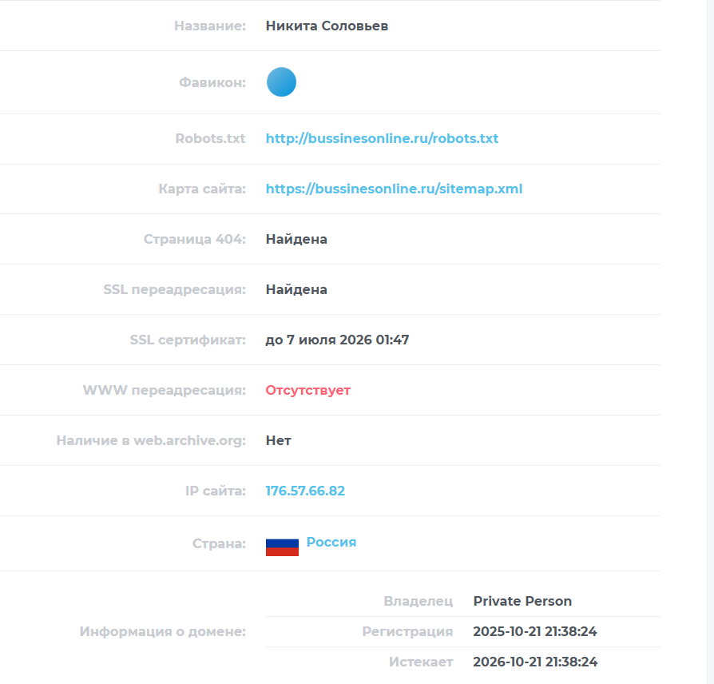The image size is (714, 684).
Task: Click the Нет value for web.archive.org
Action: click(x=279, y=440)
